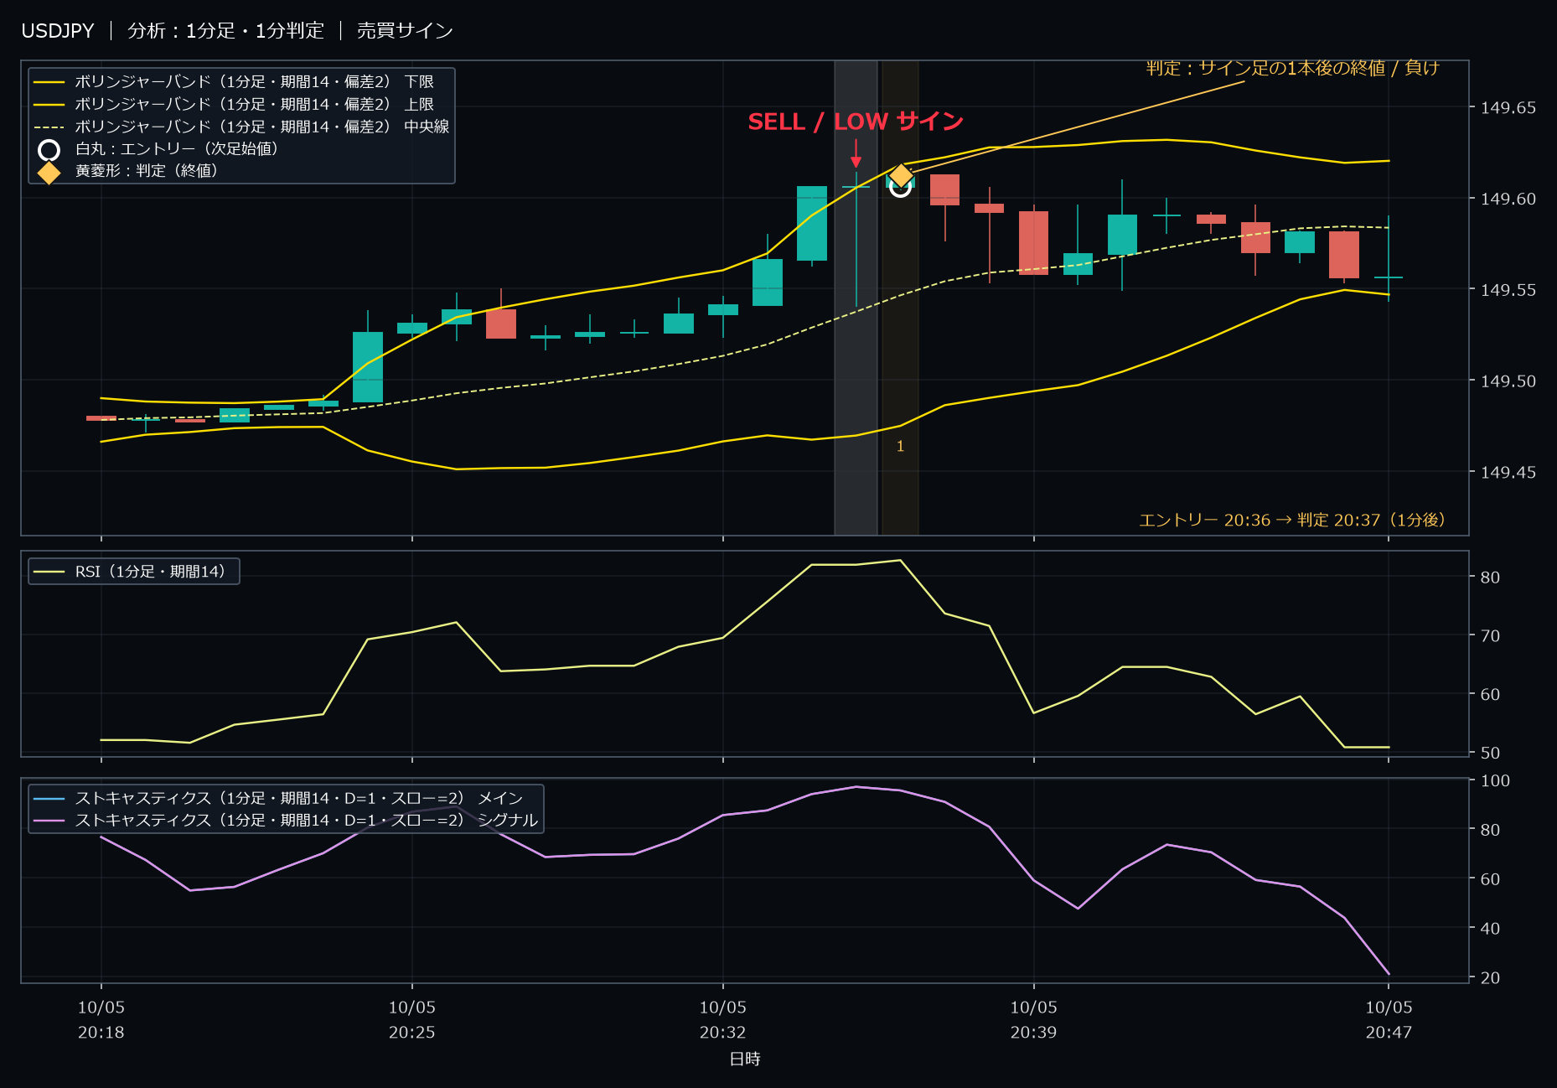Image resolution: width=1557 pixels, height=1088 pixels.
Task: Click the 日時 x-axis title
Action: pos(745,1059)
